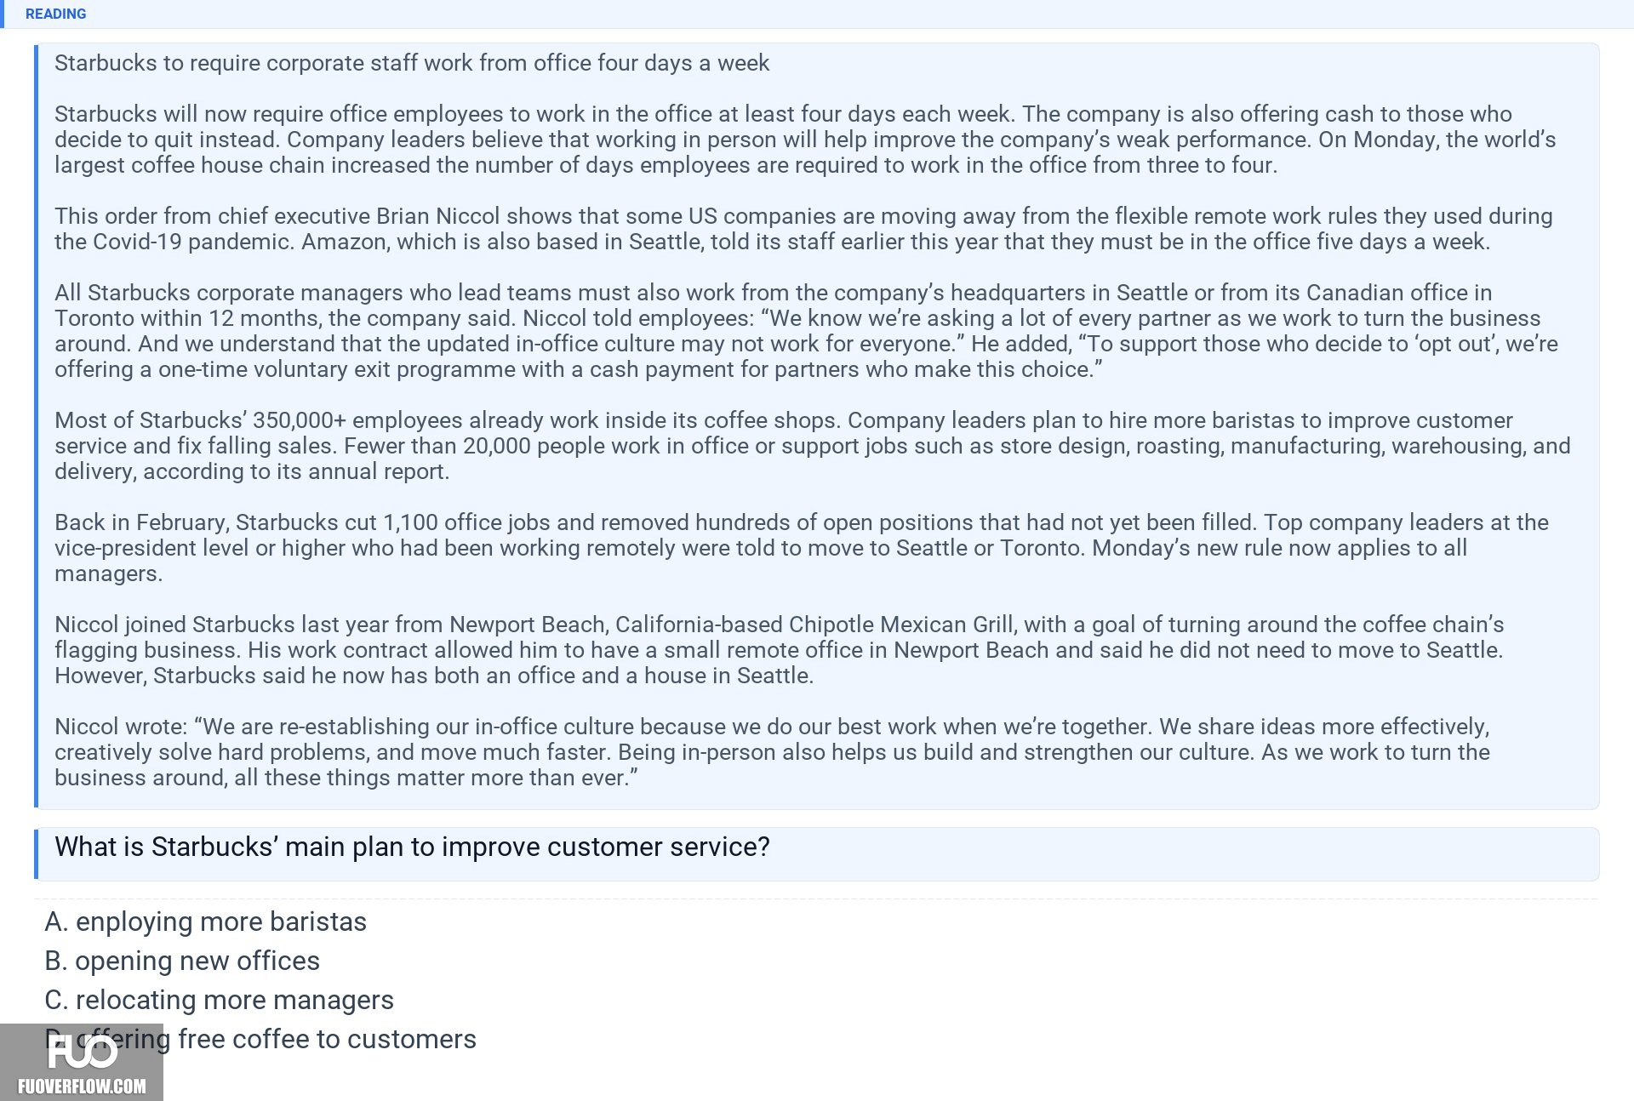Click the FUO logo watermark

82,1053
